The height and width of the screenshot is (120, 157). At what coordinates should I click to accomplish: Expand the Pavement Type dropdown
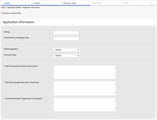[67, 55]
